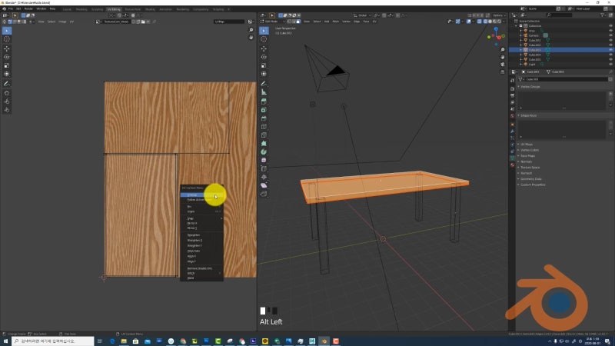Open the Material tab in Properties editor
615x346 pixels.
(512, 165)
